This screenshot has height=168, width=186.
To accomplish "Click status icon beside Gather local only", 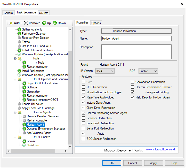I will [x=19, y=29].
